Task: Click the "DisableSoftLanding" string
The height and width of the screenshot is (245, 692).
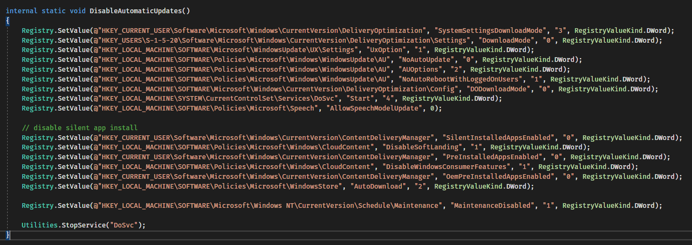Action: pos(422,147)
